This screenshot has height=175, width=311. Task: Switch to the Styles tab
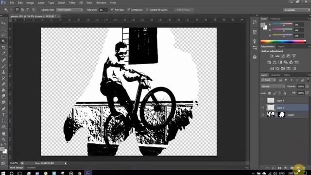tap(281, 47)
